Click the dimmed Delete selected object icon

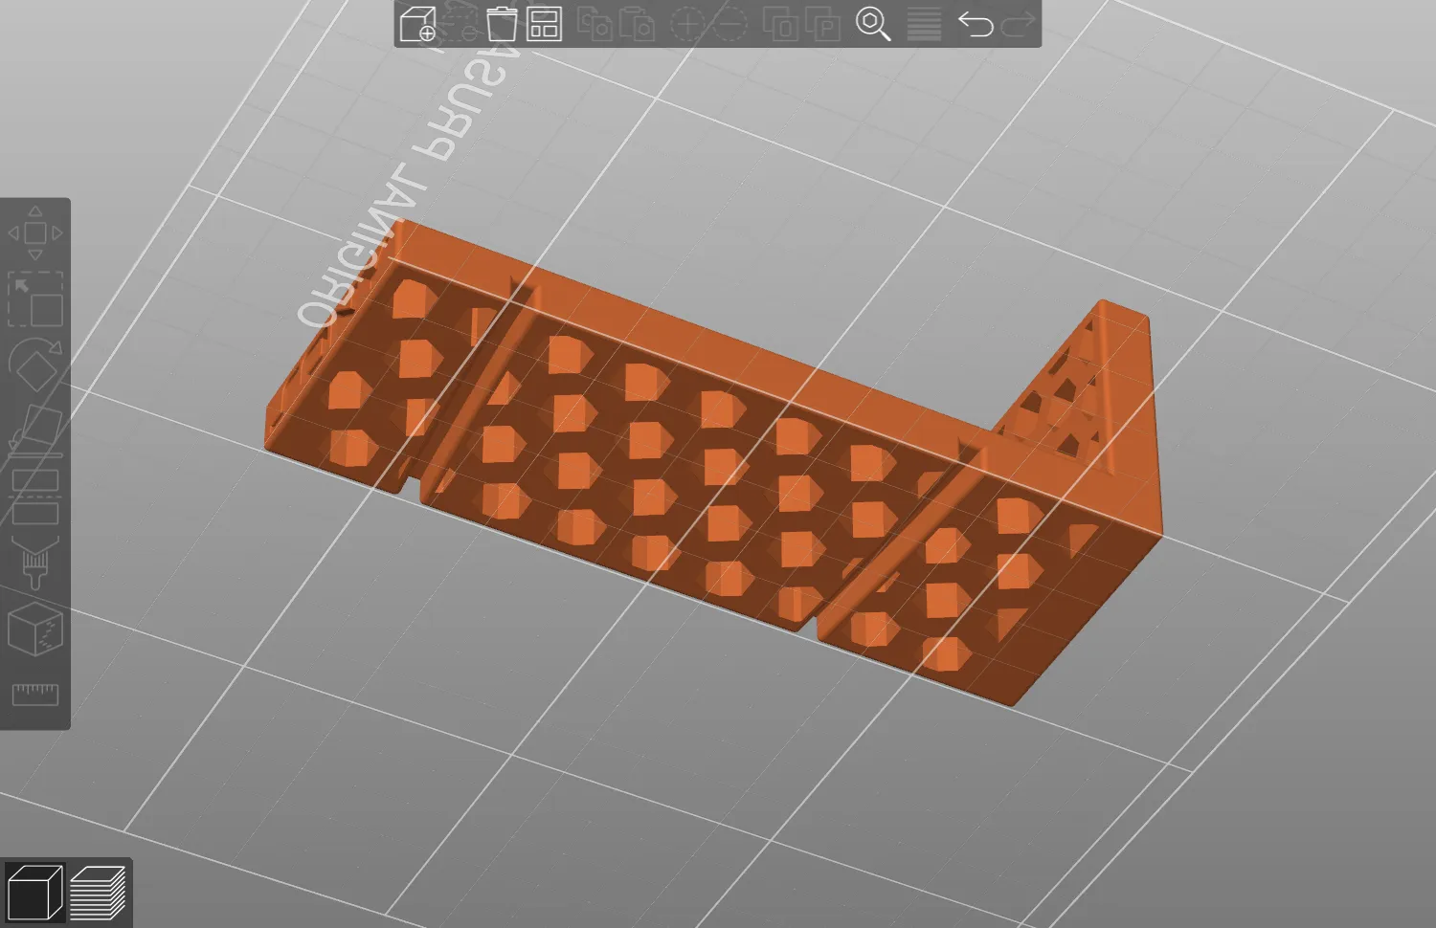pos(460,23)
